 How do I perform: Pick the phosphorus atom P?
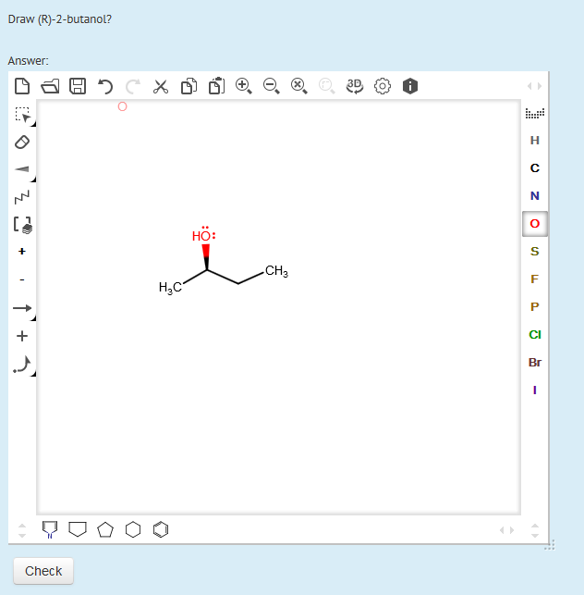click(535, 306)
